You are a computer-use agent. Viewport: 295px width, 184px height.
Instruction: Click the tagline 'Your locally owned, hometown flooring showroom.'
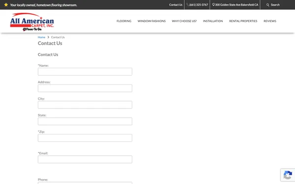tap(43, 5)
